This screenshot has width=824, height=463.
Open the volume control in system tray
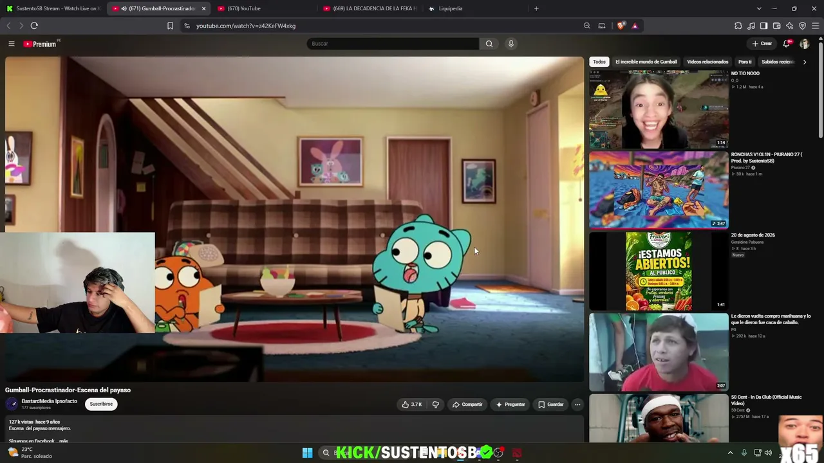(768, 453)
